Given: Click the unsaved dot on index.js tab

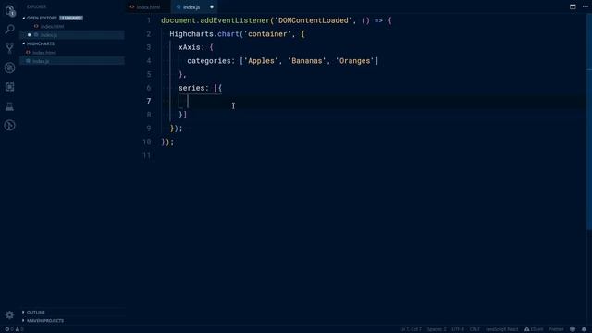Looking at the screenshot, I should (212, 6).
